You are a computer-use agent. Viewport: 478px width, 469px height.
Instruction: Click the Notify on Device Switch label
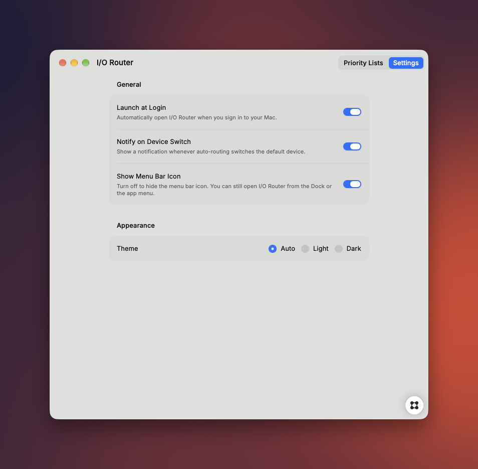(154, 141)
